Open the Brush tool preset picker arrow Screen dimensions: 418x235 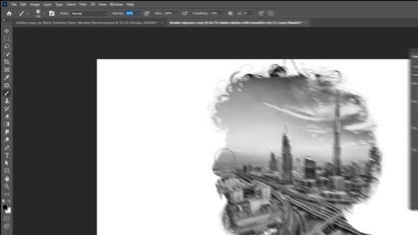(x=27, y=13)
